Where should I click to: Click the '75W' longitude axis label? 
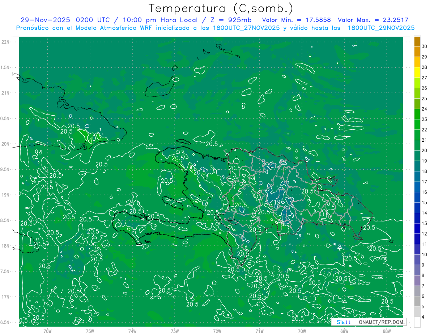pyautogui.click(x=90, y=331)
